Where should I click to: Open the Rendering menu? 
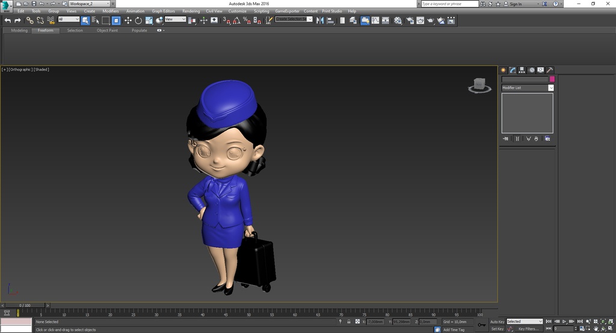point(191,11)
